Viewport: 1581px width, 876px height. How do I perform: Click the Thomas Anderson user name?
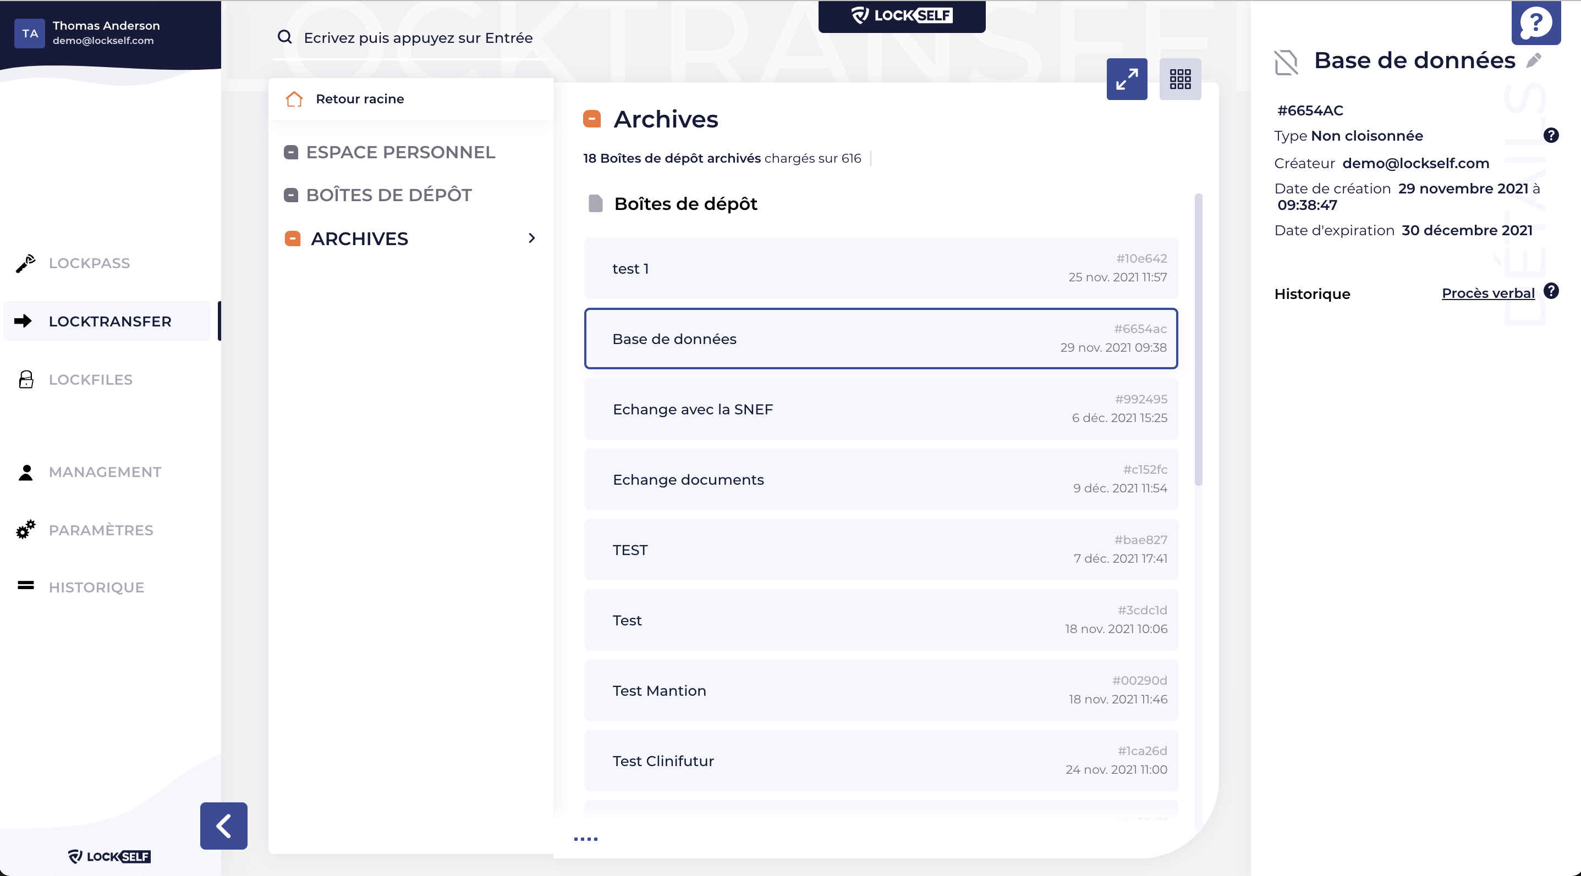pyautogui.click(x=106, y=26)
